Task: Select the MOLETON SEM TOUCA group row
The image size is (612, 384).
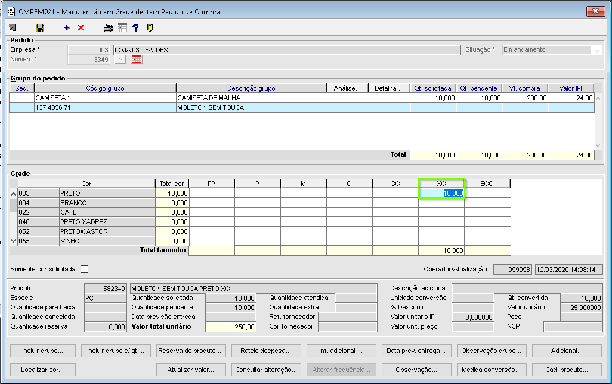Action: click(209, 108)
